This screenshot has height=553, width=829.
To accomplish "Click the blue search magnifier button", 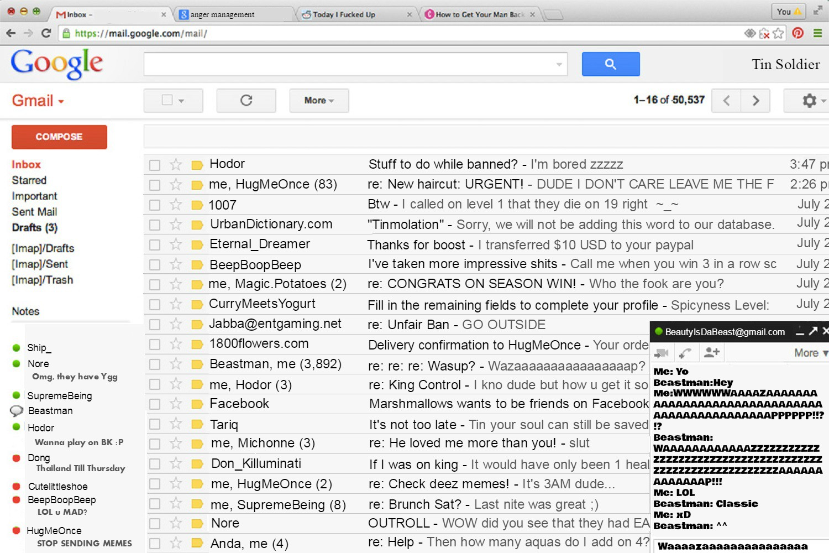I will tap(611, 64).
